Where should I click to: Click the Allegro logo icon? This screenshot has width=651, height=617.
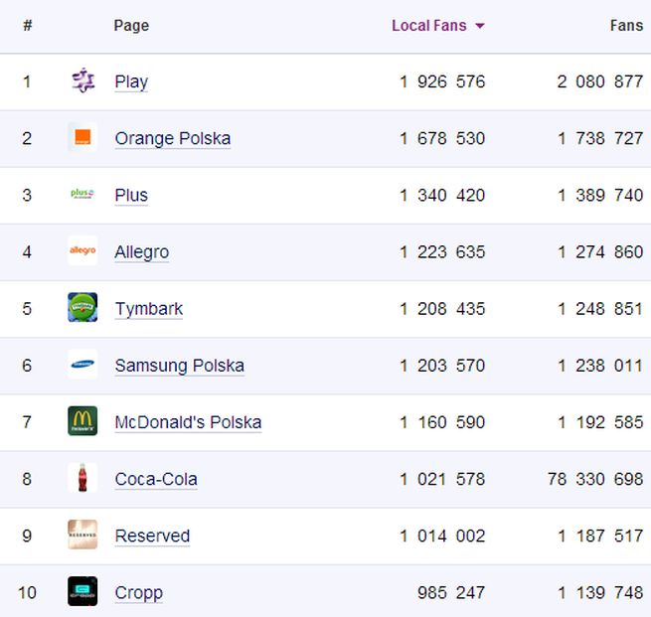point(82,251)
